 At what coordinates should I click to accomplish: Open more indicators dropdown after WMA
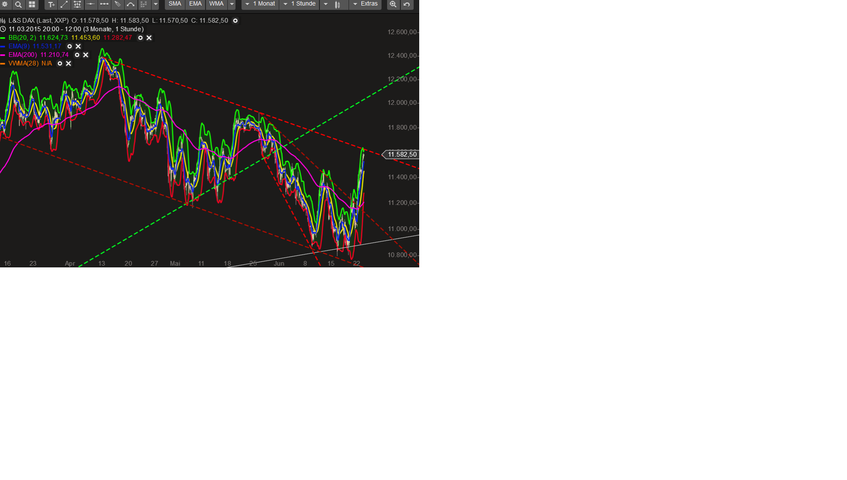click(232, 4)
